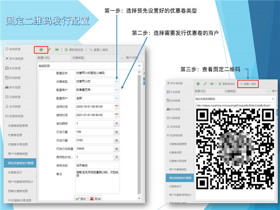Click the 日发行量 input field
Image resolution: width=280 pixels, height=210 pixels.
pos(94,132)
